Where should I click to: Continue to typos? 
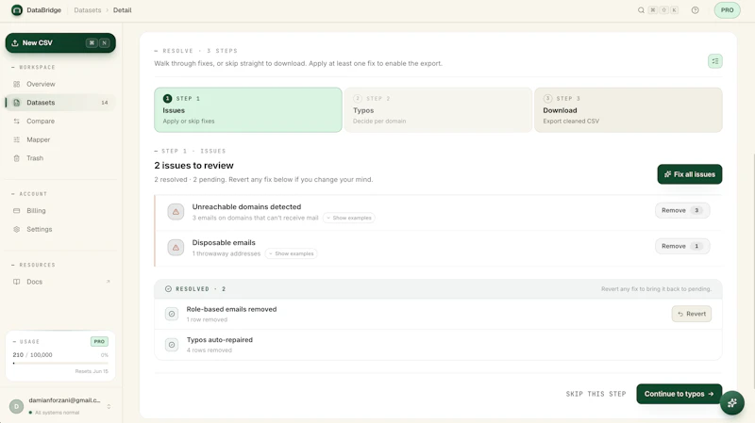coord(679,394)
